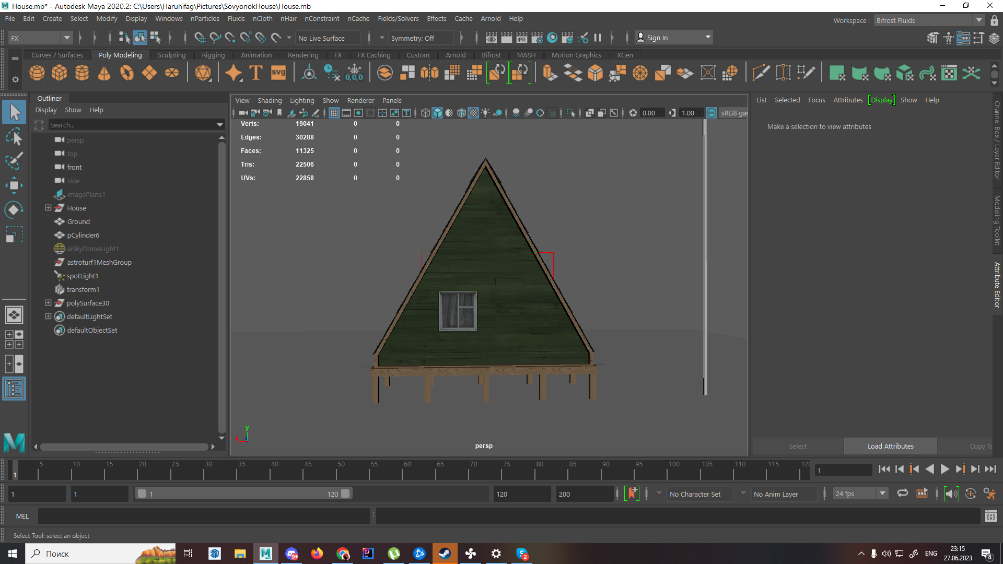Screen dimensions: 1003x564
Task: Click the Load Attributes button
Action: (x=890, y=446)
